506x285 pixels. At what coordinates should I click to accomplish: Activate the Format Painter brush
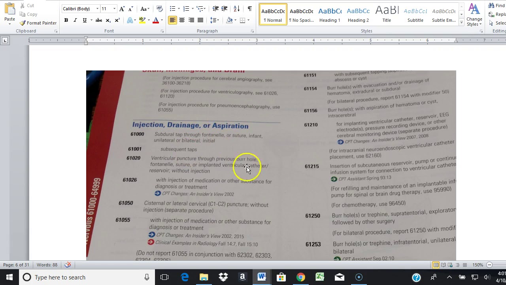38,23
